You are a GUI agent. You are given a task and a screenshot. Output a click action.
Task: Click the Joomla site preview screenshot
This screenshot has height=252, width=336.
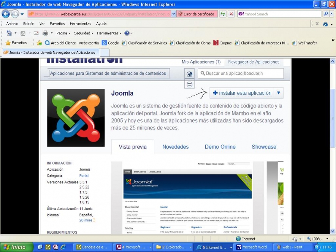click(188, 197)
